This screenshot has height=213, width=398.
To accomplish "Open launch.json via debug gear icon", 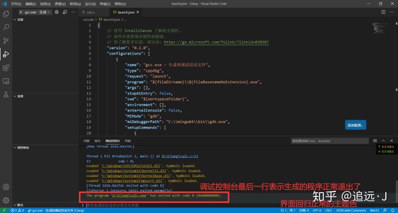I will [56, 12].
